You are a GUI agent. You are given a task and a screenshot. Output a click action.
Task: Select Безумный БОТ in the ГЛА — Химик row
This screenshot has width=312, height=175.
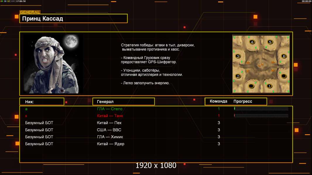coord(39,137)
